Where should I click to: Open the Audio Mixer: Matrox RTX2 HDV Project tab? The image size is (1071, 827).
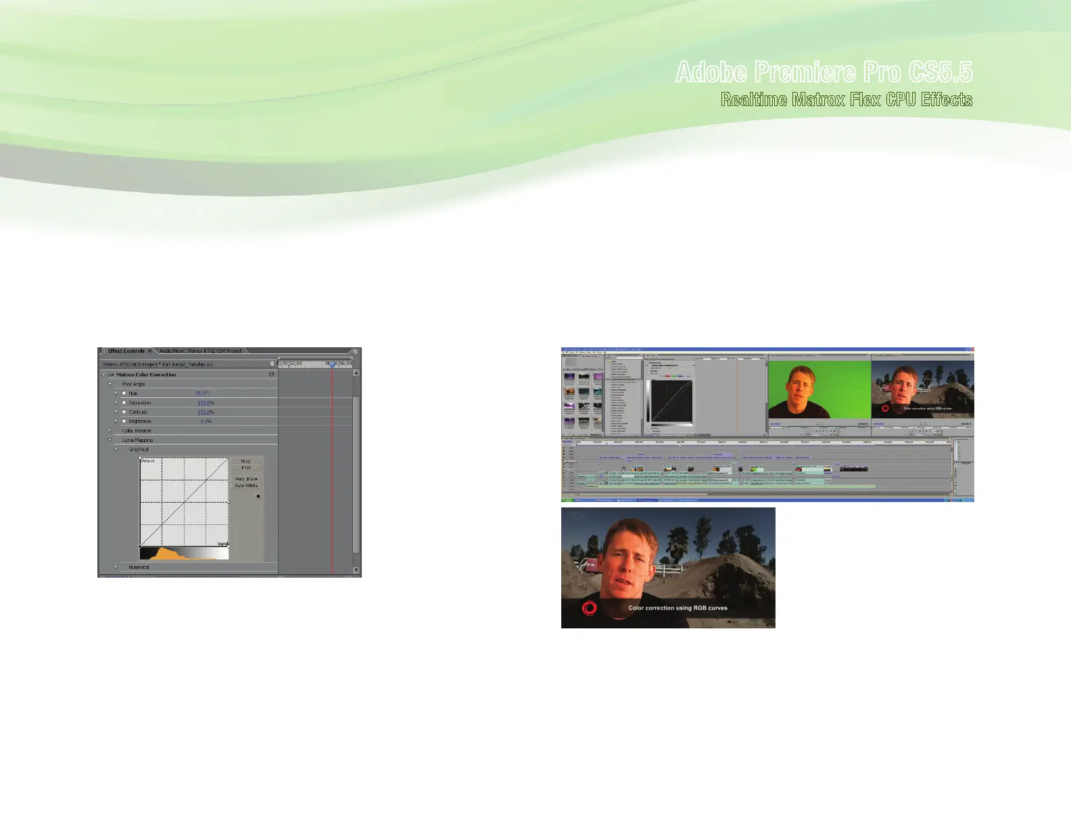coord(200,351)
